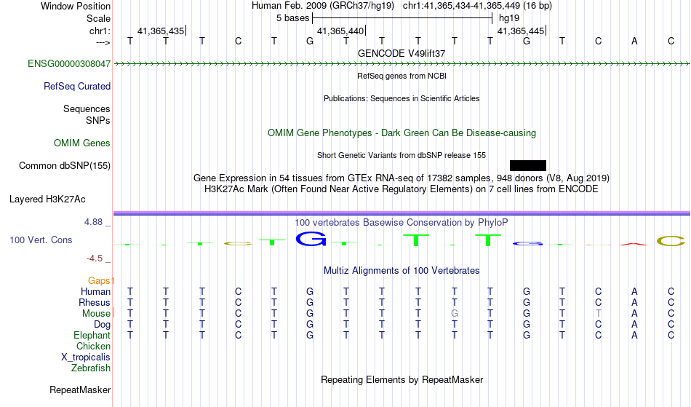Open the RefSeq Curated track label
The height and width of the screenshot is (407, 691).
click(77, 87)
